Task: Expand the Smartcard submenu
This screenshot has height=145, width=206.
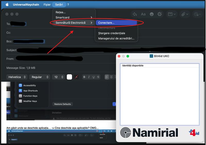Action: coord(74,17)
